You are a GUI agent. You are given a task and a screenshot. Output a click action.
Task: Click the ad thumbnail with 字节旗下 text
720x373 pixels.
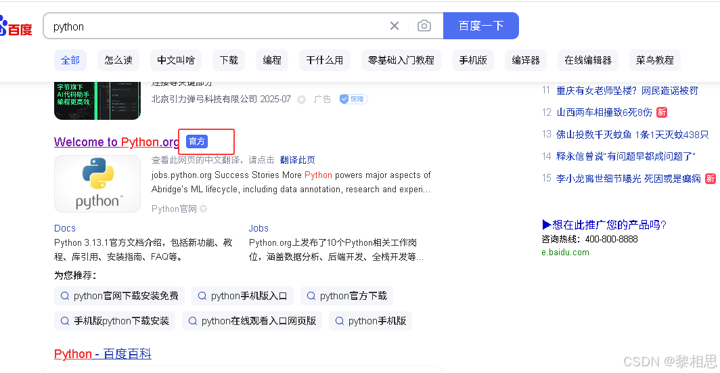(97, 101)
